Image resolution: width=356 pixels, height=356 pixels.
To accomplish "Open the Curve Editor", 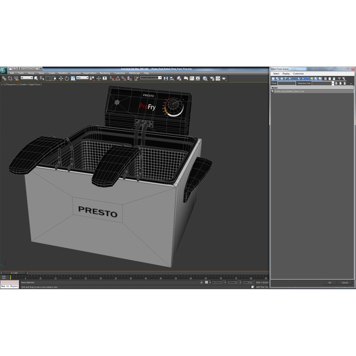I will (192, 78).
